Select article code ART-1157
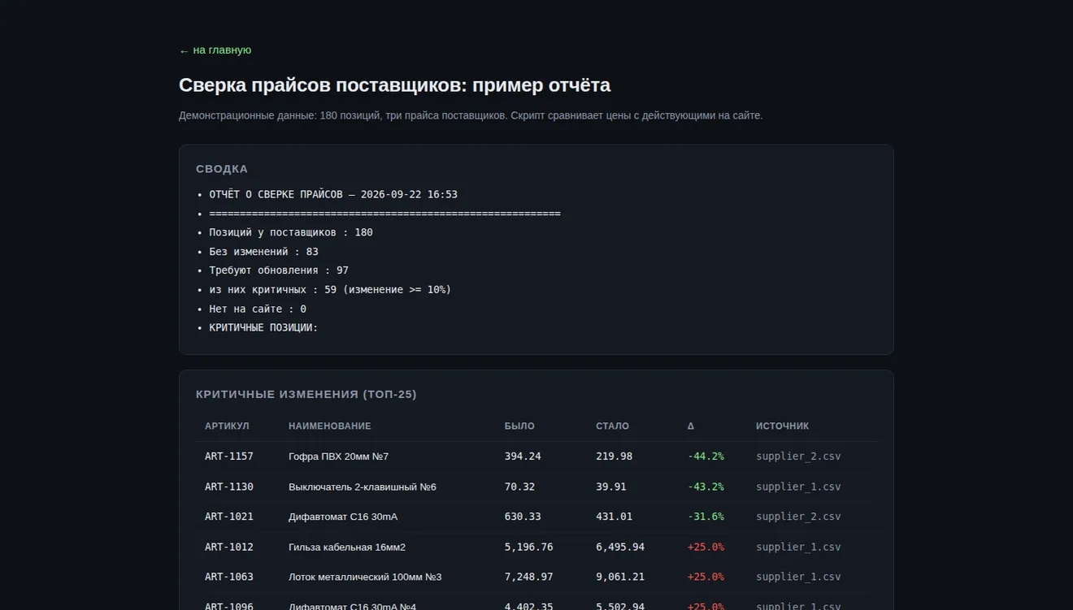The image size is (1073, 610). [229, 456]
